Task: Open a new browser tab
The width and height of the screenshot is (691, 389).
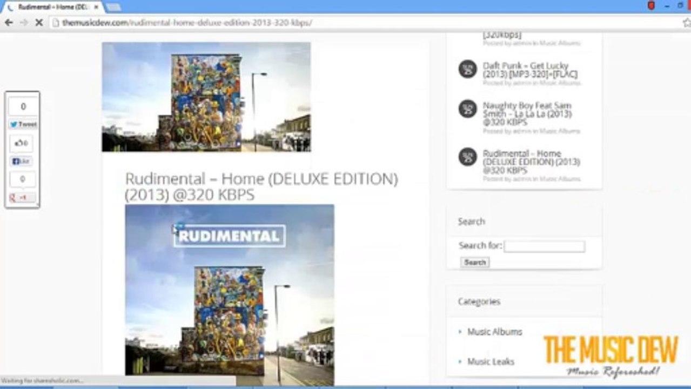Action: [113, 7]
